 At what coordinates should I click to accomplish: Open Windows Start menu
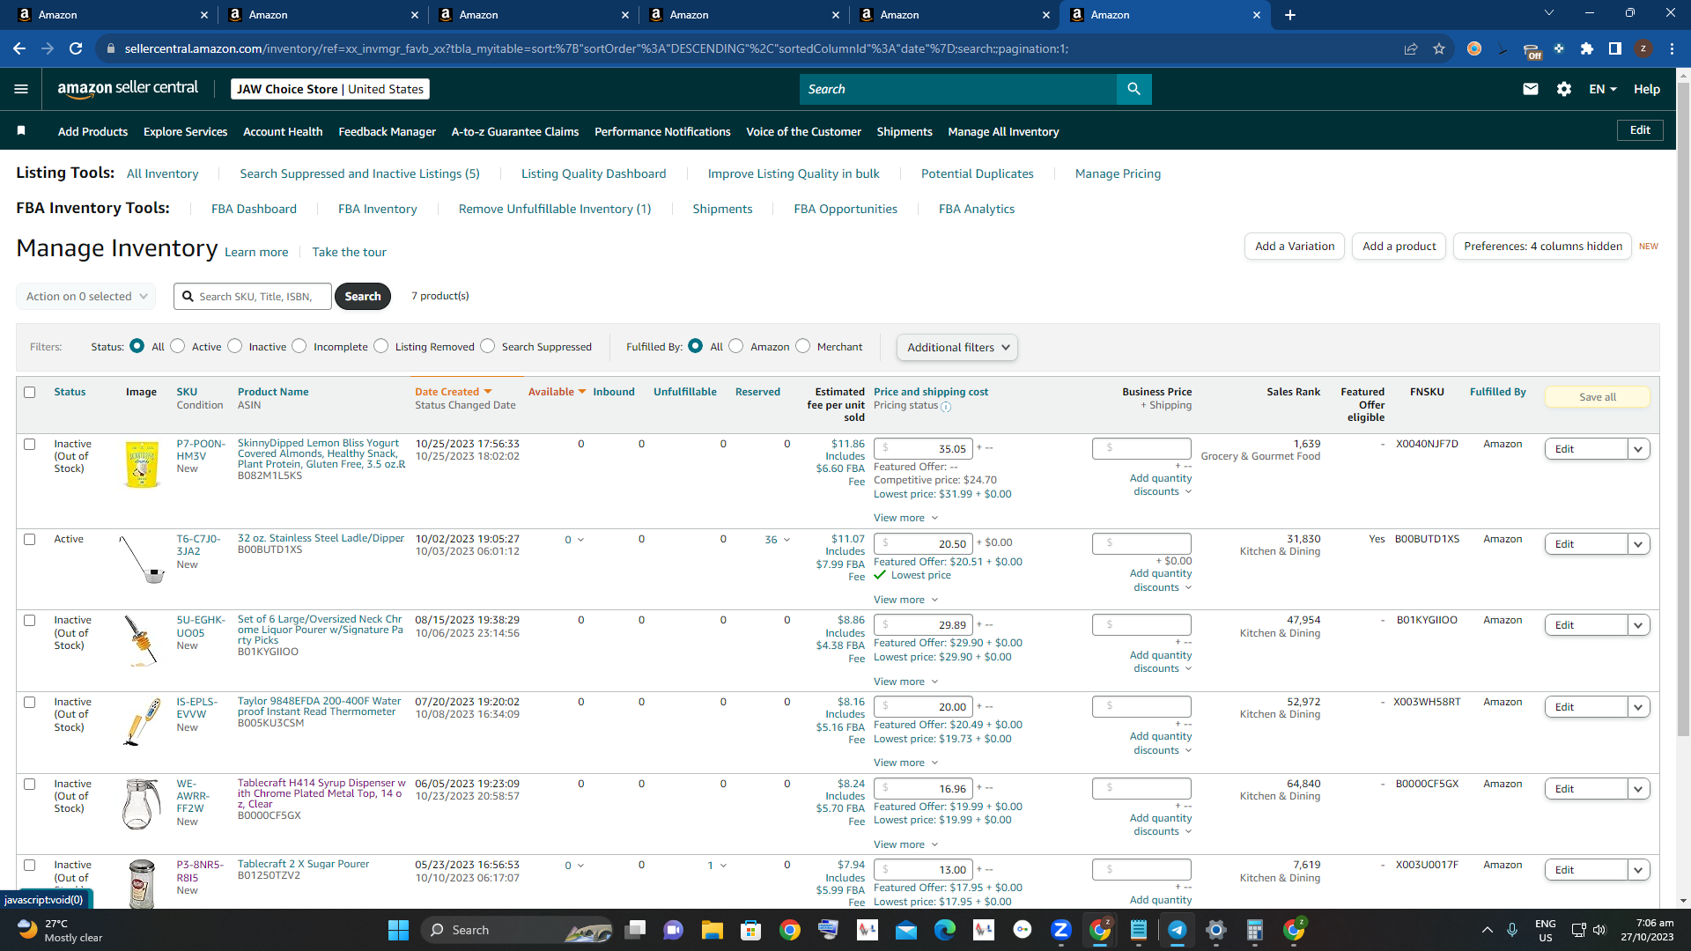click(398, 930)
